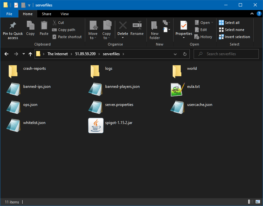
Task: Click The Internet breadcrumb segment
Action: point(57,54)
